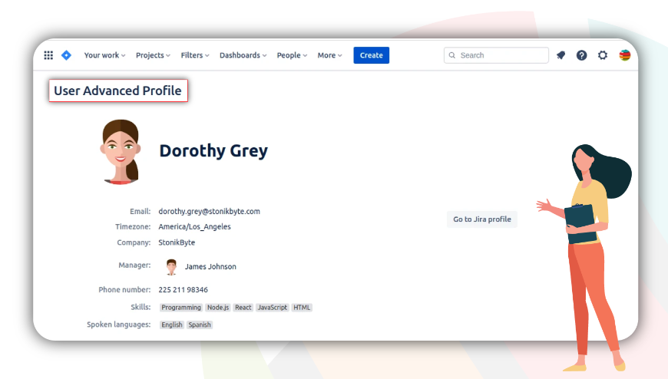
Task: Open the settings gear icon
Action: (603, 55)
